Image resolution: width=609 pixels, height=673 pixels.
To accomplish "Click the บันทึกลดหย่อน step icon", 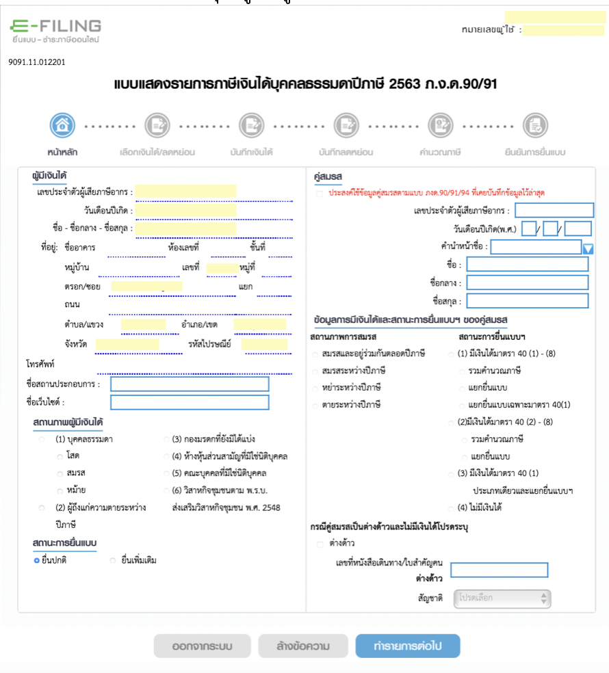I will [x=346, y=125].
